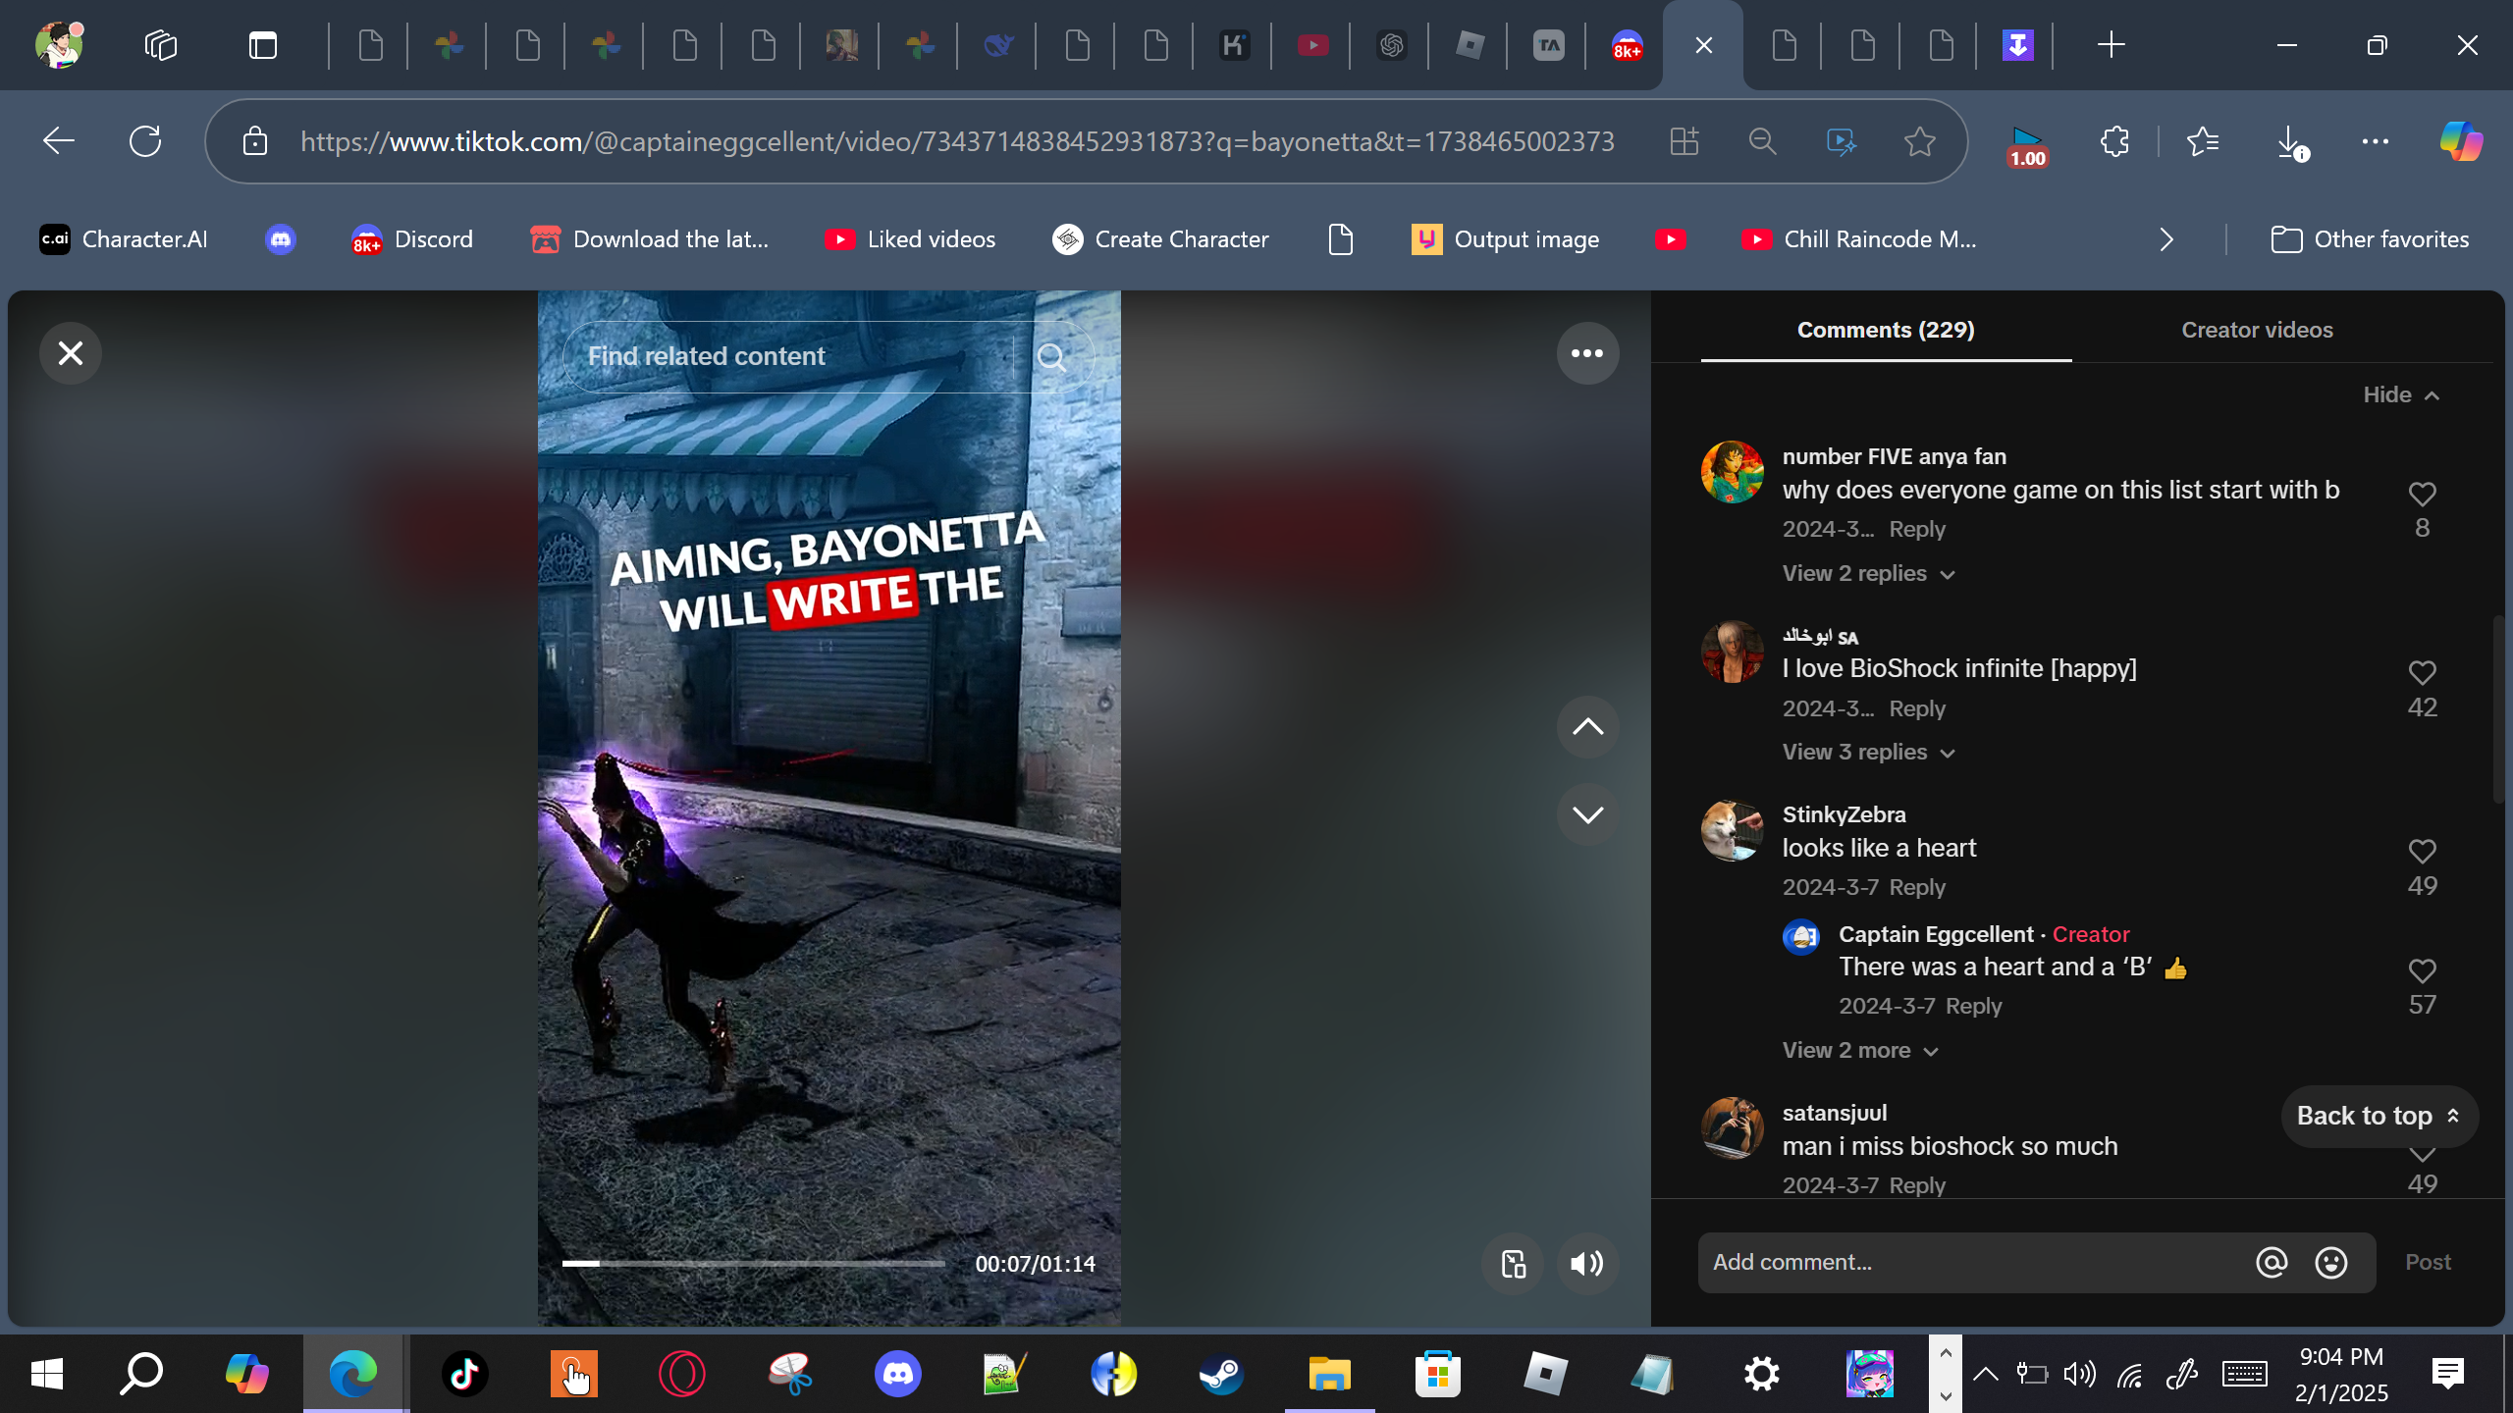Reply to satansjuul's comment
Screen dimensions: 2513x1413
1916,1185
